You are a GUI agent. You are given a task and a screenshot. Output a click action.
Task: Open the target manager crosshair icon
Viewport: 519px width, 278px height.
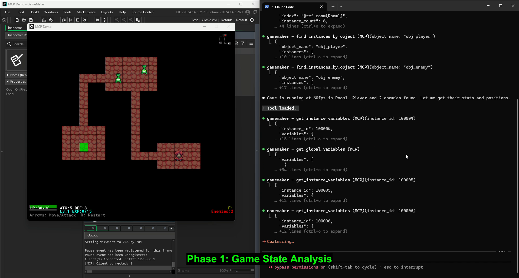click(x=252, y=20)
